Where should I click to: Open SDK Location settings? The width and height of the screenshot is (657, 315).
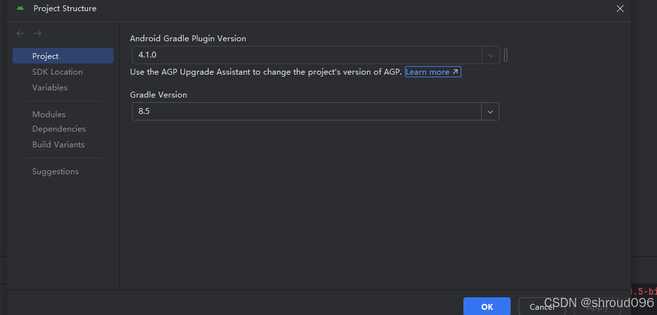tap(57, 72)
